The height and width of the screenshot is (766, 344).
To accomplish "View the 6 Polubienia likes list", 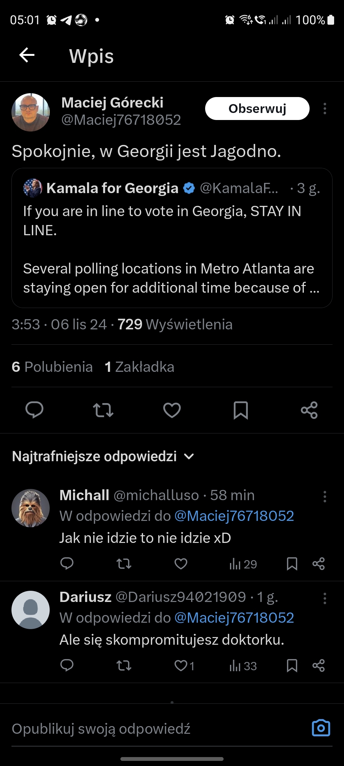I will point(52,367).
